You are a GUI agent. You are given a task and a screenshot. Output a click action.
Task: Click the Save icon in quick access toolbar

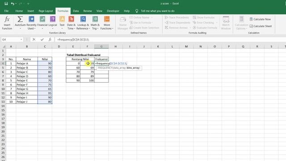point(6,4)
